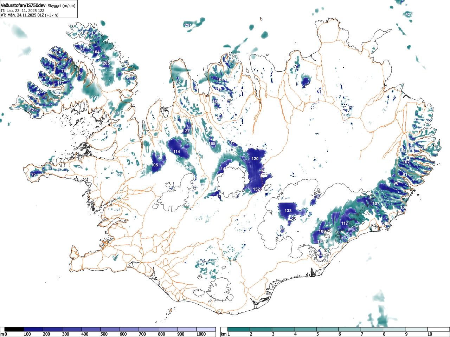
Task: Click the '(+37 h)' forecast offset text
Action: [x=52, y=15]
